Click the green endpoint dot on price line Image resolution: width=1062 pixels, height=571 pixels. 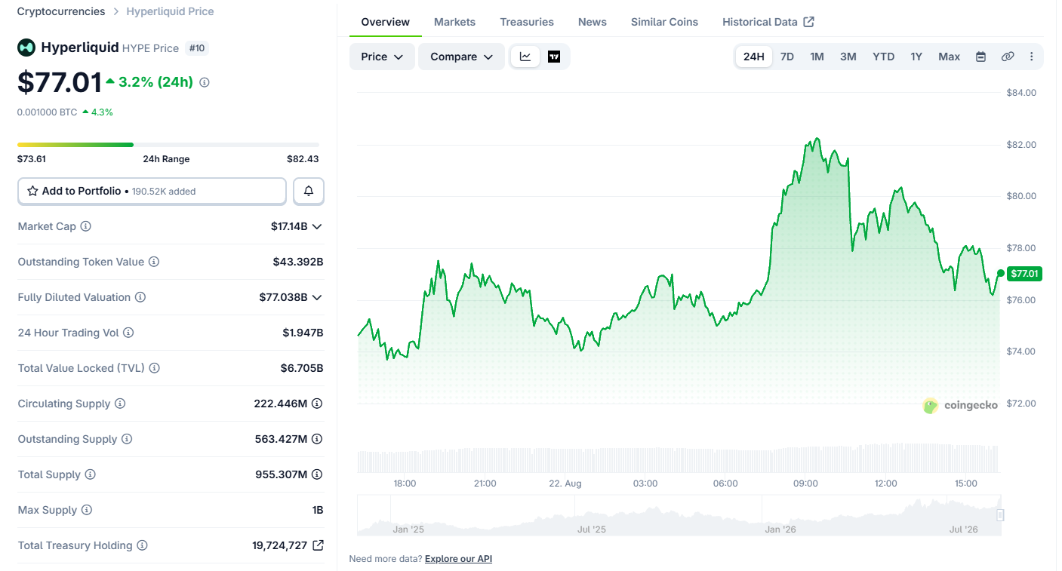1001,273
